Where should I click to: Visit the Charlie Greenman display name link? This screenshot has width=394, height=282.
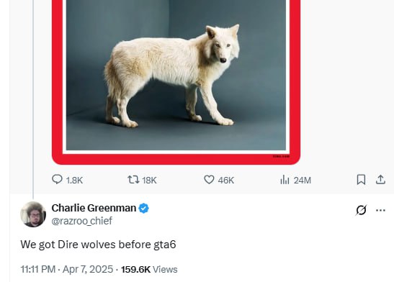tap(94, 208)
